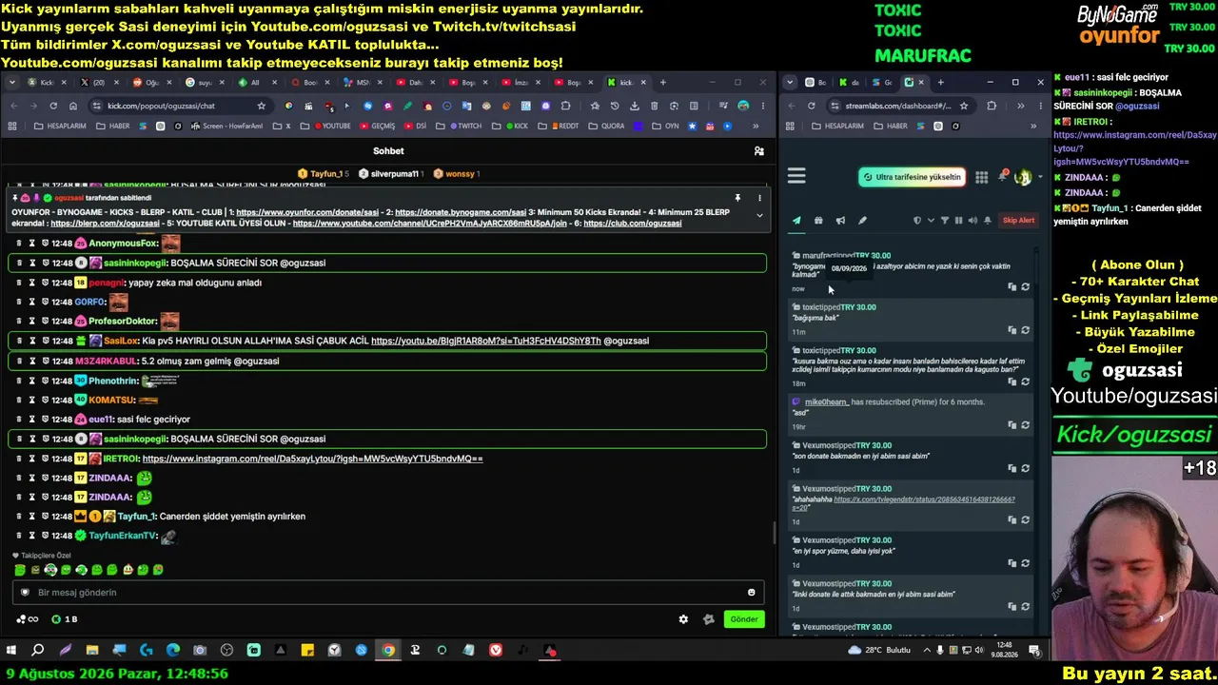Screen dimensions: 1218x685
Task: Open the HABER bookmark folder in Kick window
Action: point(114,126)
